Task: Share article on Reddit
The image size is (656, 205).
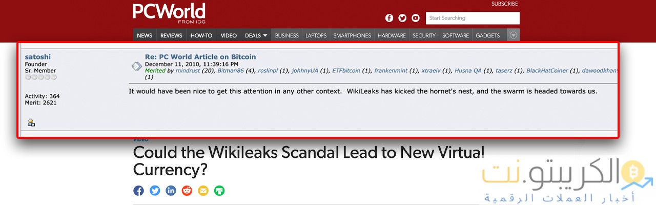Action: (x=187, y=191)
